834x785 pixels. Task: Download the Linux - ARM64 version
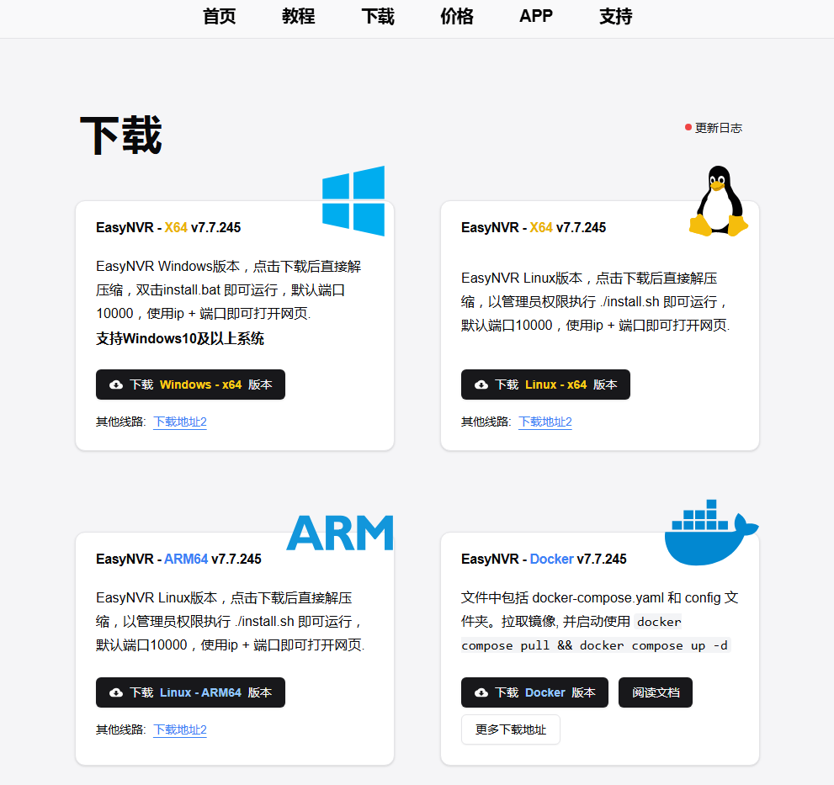190,692
